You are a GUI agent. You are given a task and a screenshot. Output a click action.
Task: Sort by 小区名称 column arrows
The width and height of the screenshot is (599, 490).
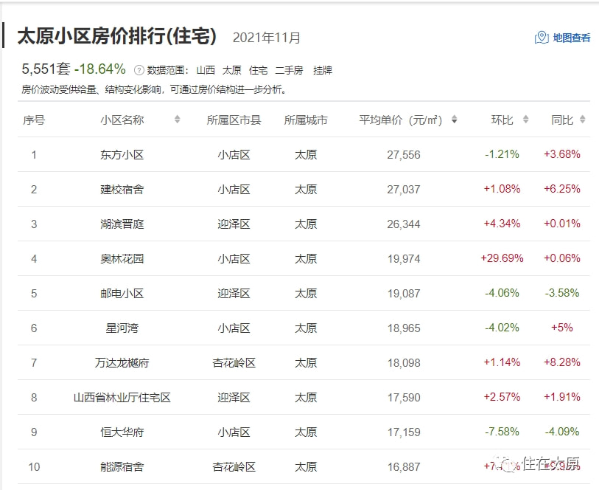178,120
